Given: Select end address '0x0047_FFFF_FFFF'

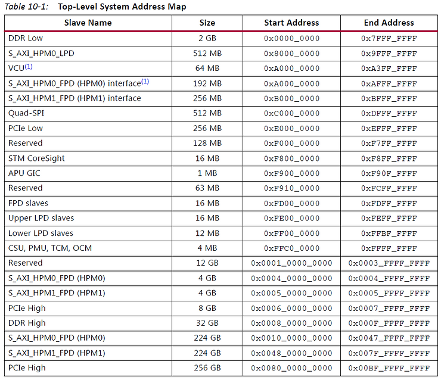Looking at the screenshot, I should [x=389, y=338].
